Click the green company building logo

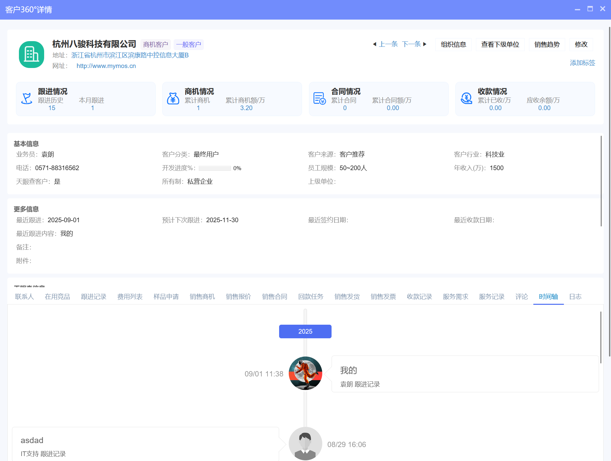coord(31,54)
